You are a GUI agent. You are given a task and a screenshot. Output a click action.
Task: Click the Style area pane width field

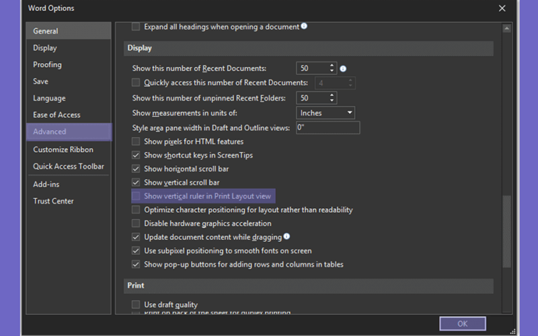point(328,128)
